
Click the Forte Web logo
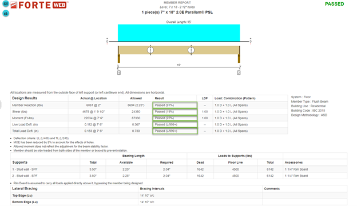[x=39, y=5]
